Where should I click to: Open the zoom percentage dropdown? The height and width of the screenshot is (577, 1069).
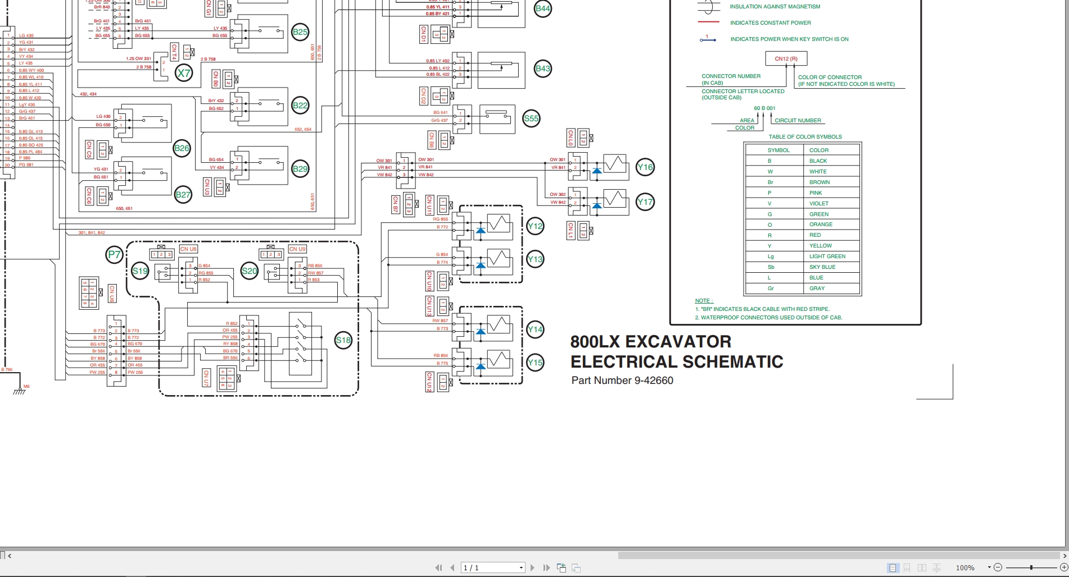989,567
